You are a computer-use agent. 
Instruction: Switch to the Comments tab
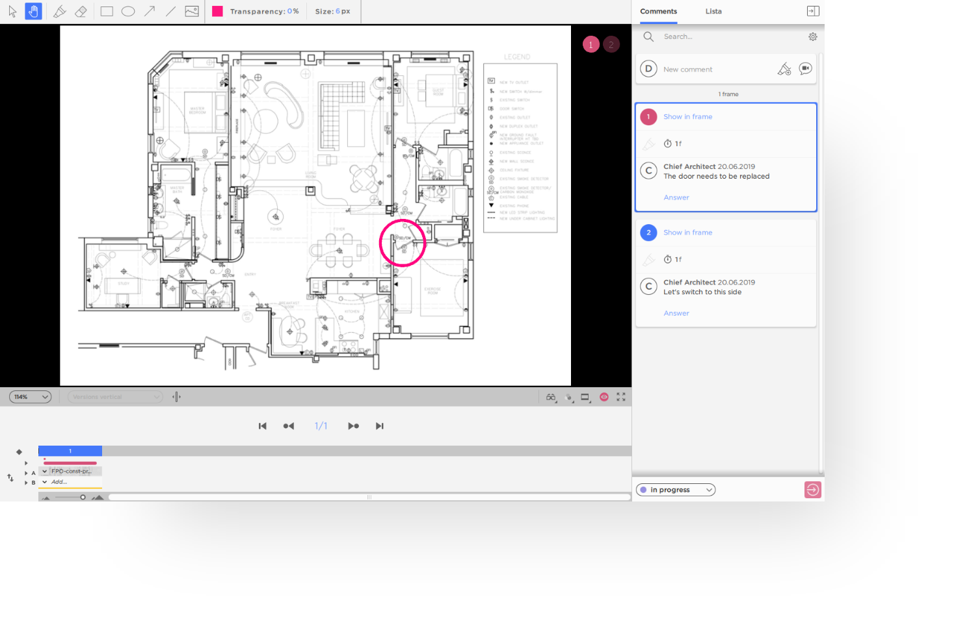pos(658,12)
